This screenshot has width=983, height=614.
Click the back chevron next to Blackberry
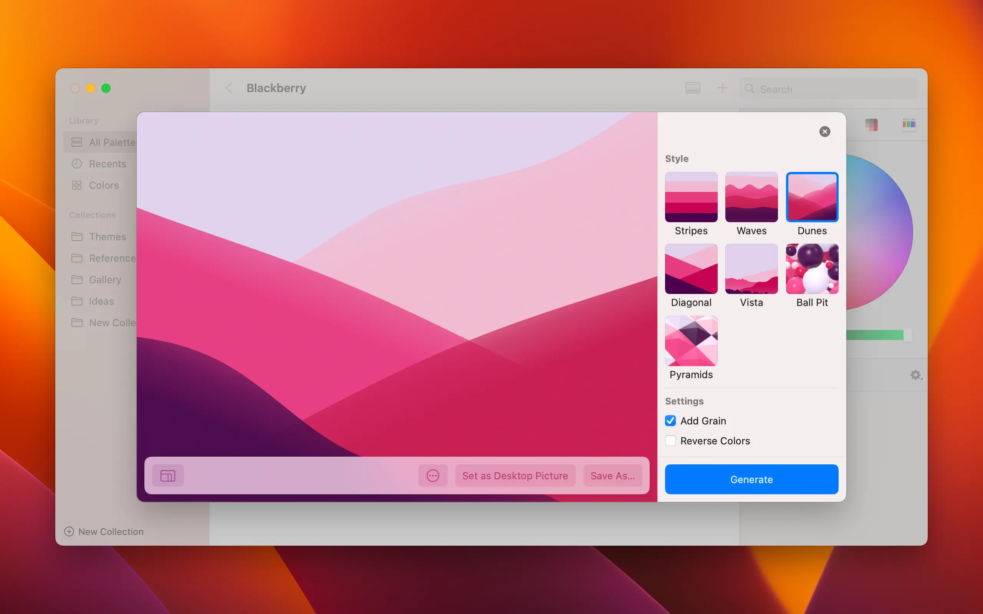(x=229, y=88)
